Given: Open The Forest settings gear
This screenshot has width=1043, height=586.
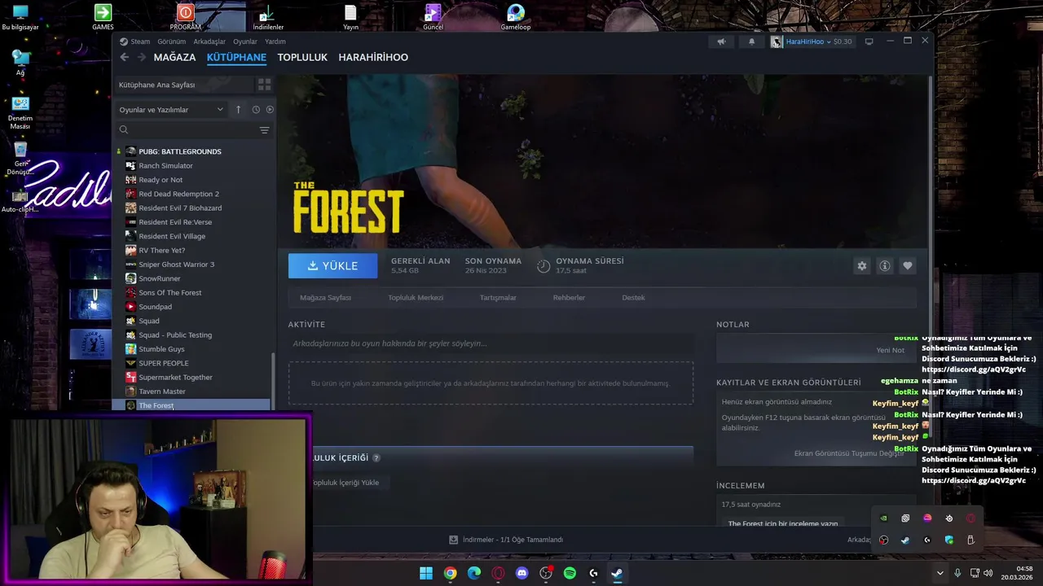Looking at the screenshot, I should pyautogui.click(x=861, y=266).
